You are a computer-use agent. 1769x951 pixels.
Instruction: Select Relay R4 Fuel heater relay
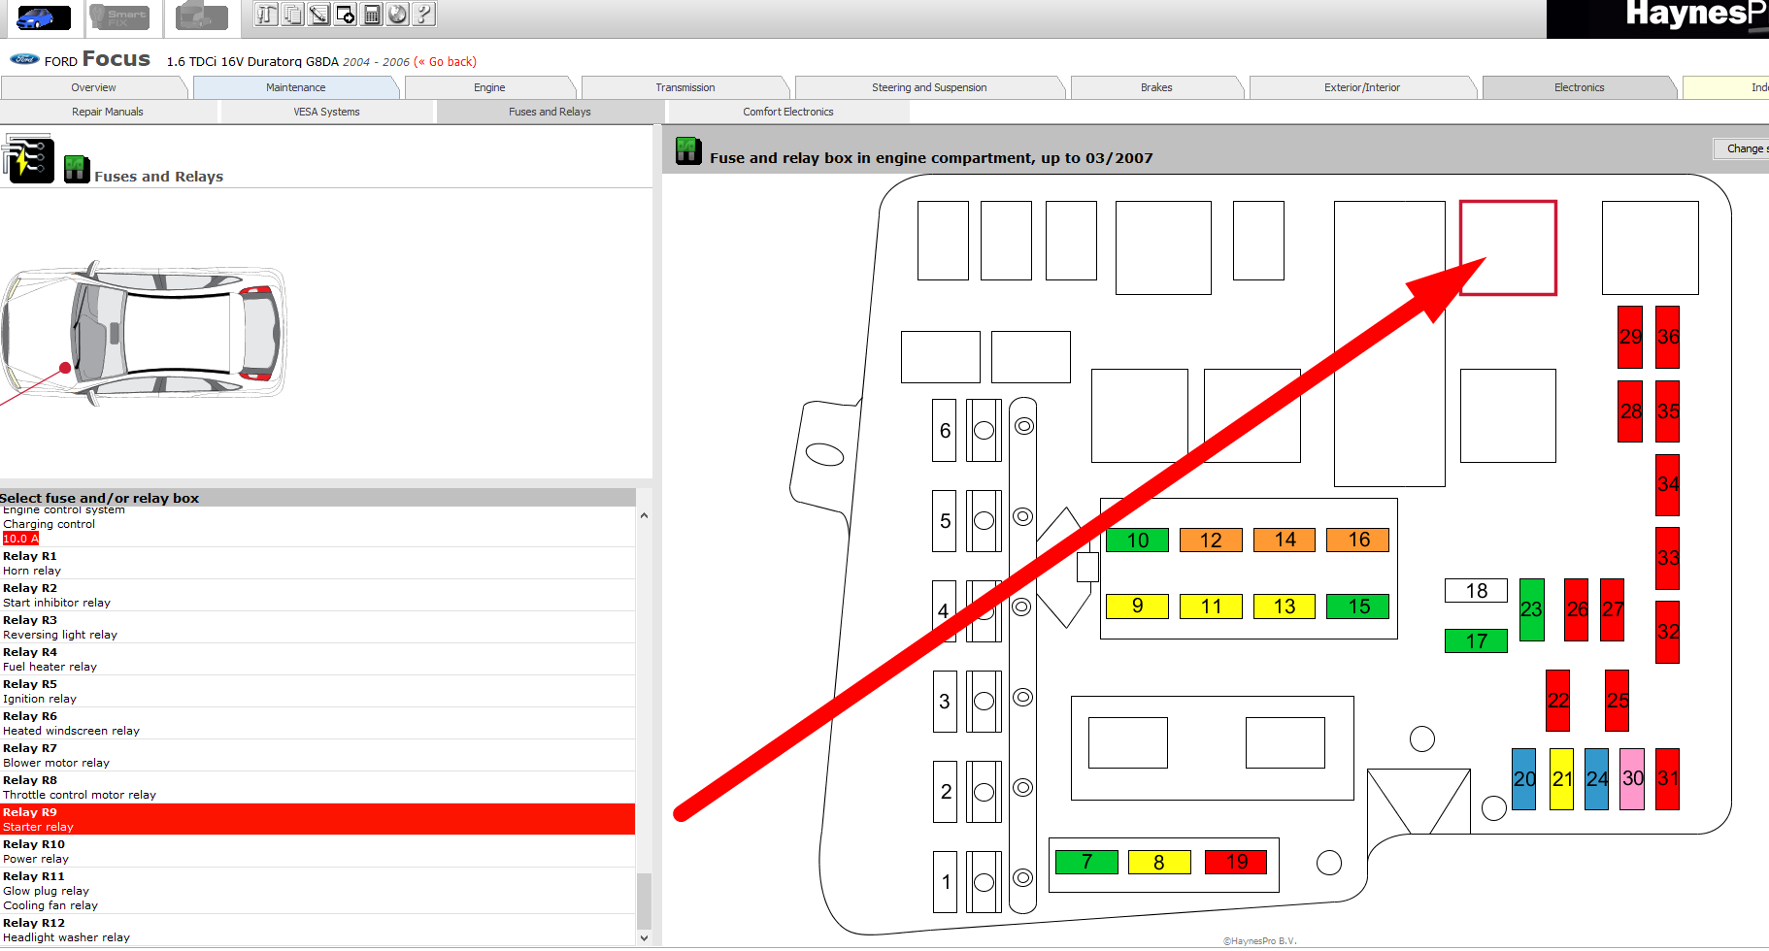point(317,660)
